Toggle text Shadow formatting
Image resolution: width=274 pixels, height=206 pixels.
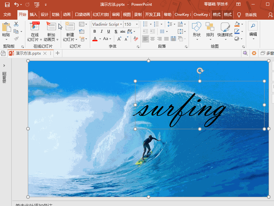[x=116, y=31]
